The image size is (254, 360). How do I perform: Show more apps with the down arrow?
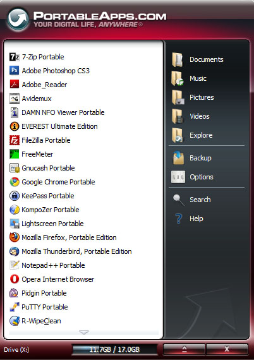(x=84, y=332)
